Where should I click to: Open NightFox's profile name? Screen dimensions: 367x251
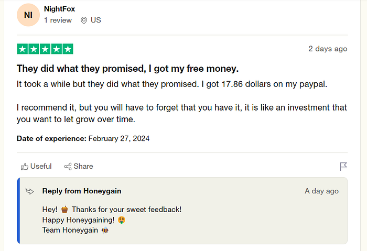tap(59, 9)
